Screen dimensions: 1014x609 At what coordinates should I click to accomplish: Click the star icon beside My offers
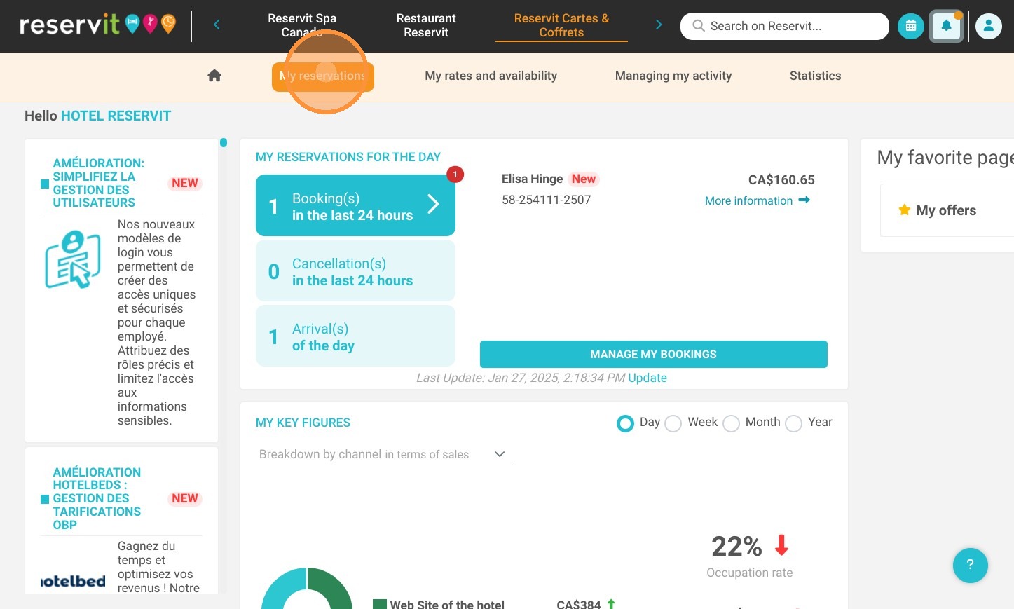click(905, 210)
